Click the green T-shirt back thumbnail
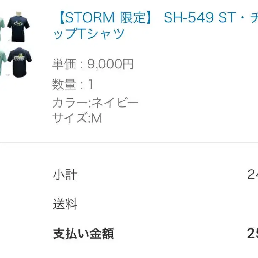Screen dimensions: 258x258 pos(3,63)
